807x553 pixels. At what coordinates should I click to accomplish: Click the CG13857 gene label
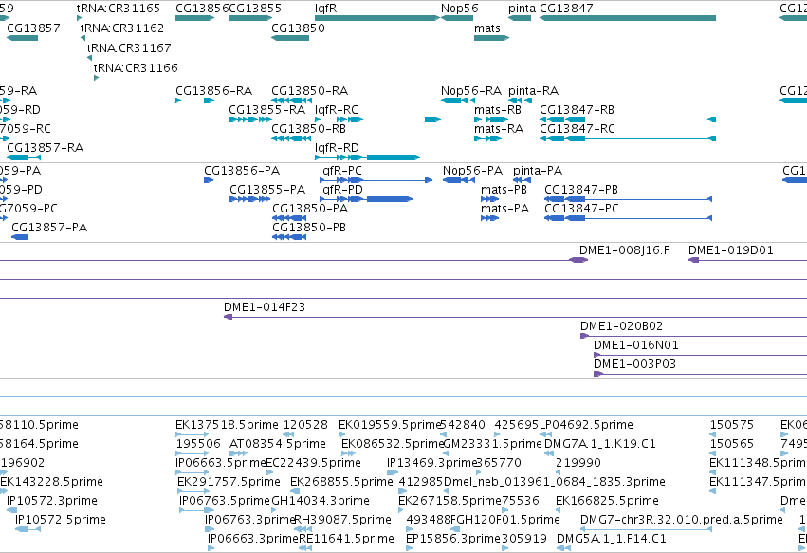[33, 28]
